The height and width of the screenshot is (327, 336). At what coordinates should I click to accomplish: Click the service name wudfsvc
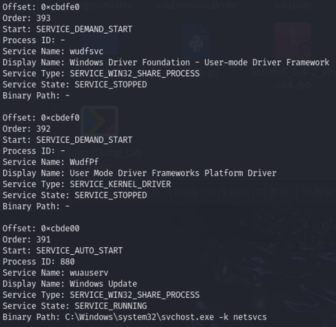point(86,51)
